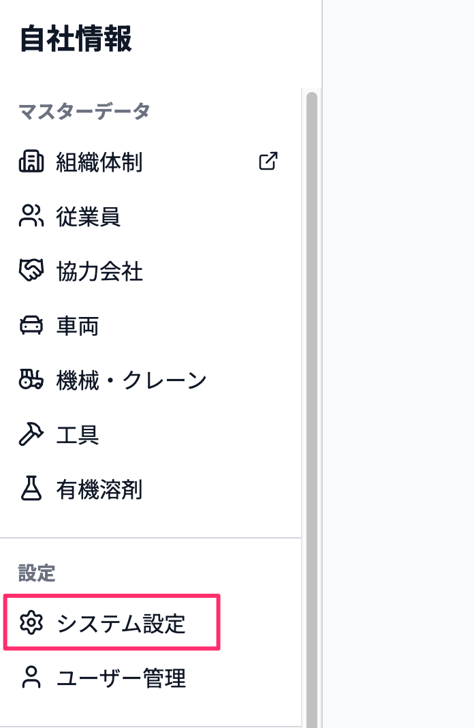Click the gear icon beside システム設定
474x728 pixels.
tap(31, 622)
